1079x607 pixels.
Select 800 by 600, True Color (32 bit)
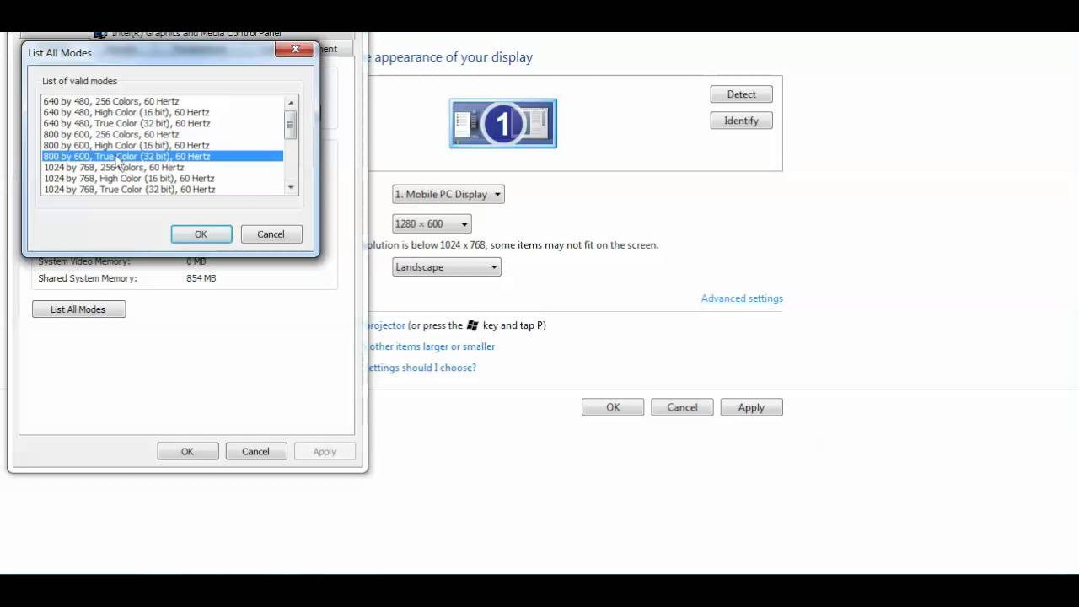tap(163, 156)
